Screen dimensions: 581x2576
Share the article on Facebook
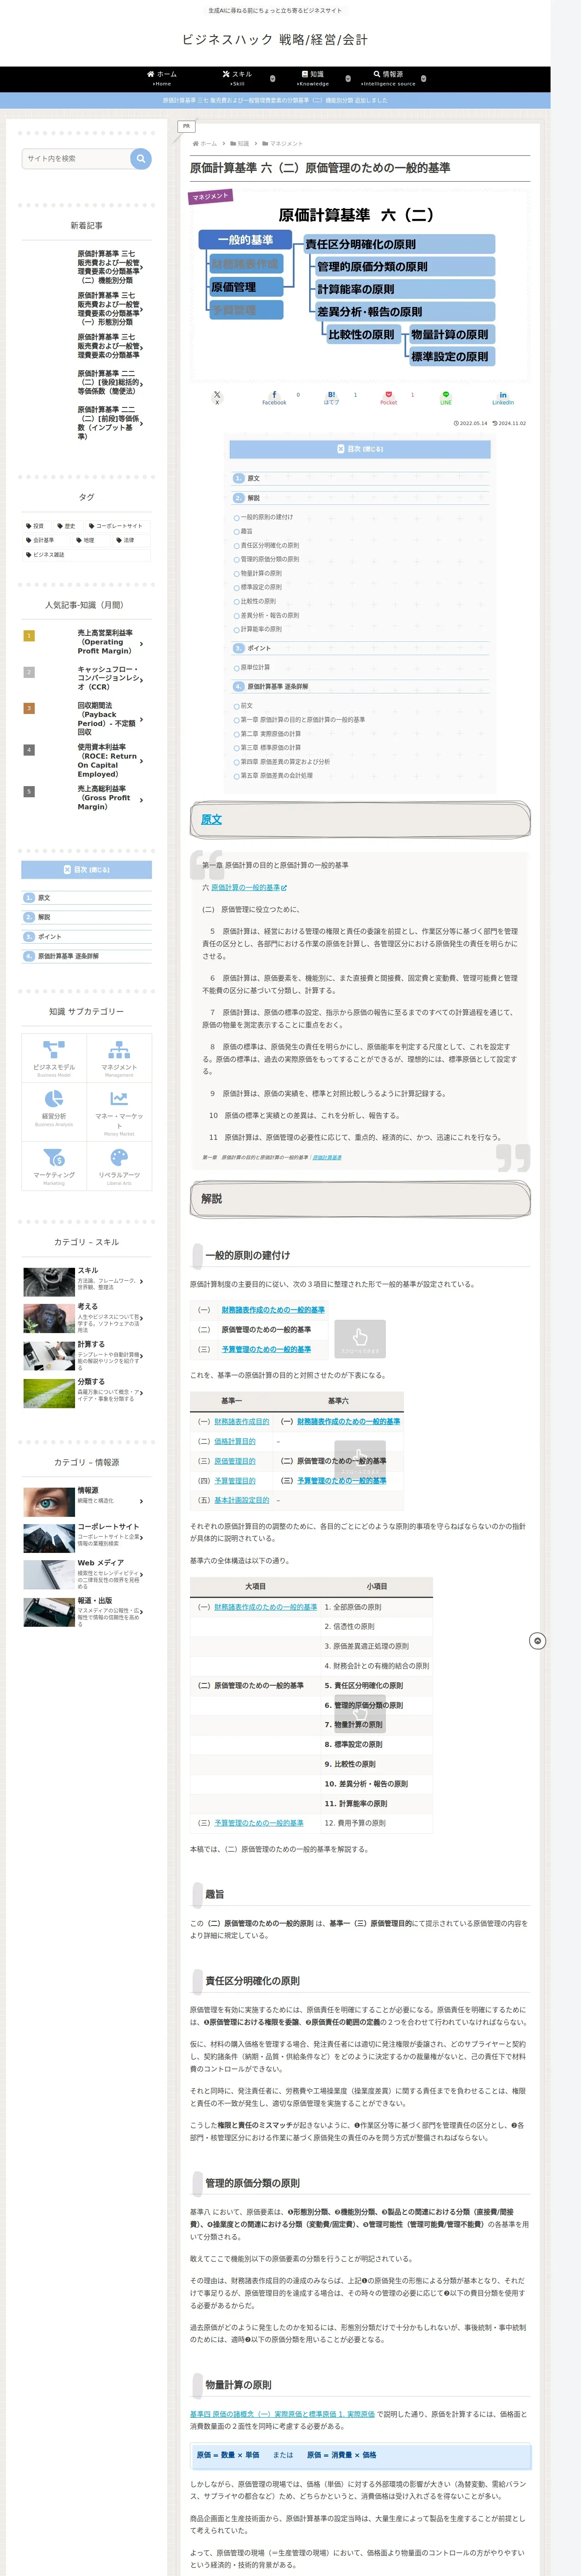[x=274, y=398]
